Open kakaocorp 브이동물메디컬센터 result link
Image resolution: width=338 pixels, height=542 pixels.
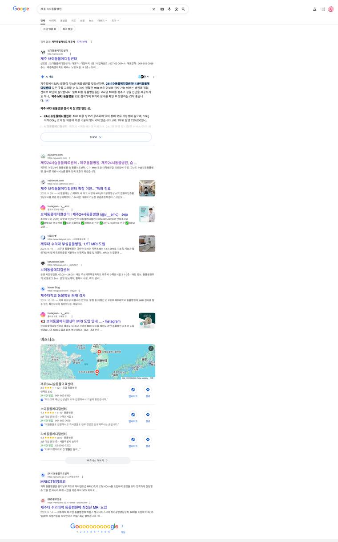[55, 270]
